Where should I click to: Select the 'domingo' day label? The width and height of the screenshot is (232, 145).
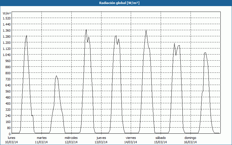pyautogui.click(x=190, y=137)
